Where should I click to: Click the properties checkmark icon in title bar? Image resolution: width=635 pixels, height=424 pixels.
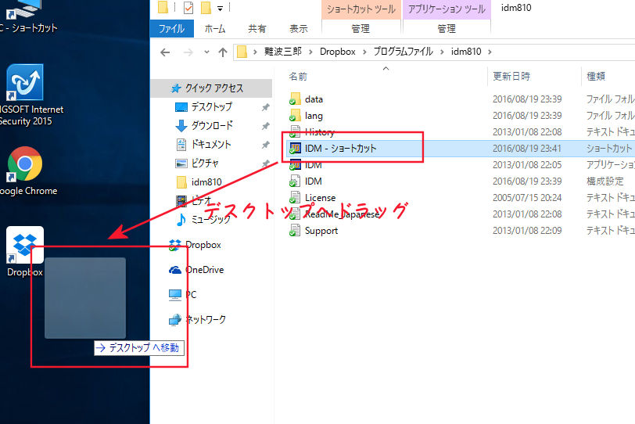tap(188, 7)
